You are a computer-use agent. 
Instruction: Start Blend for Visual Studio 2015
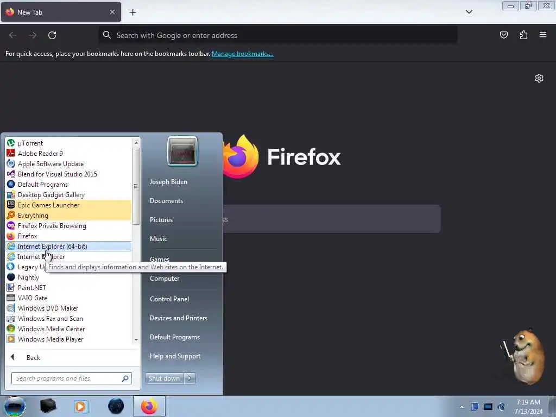[x=68, y=174]
